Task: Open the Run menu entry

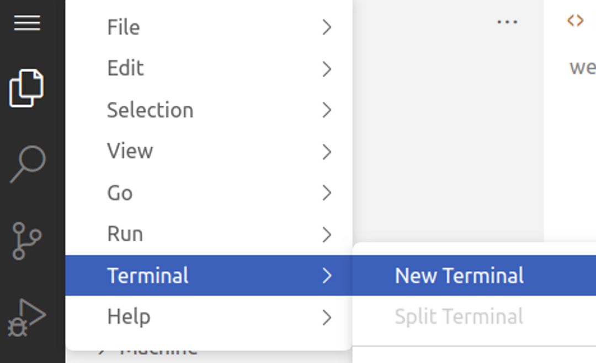Action: (125, 234)
